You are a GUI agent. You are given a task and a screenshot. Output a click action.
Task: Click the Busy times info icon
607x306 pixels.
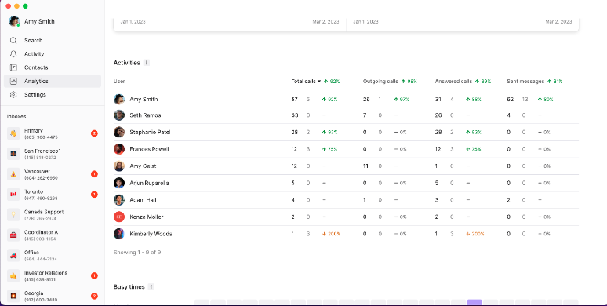(x=151, y=287)
